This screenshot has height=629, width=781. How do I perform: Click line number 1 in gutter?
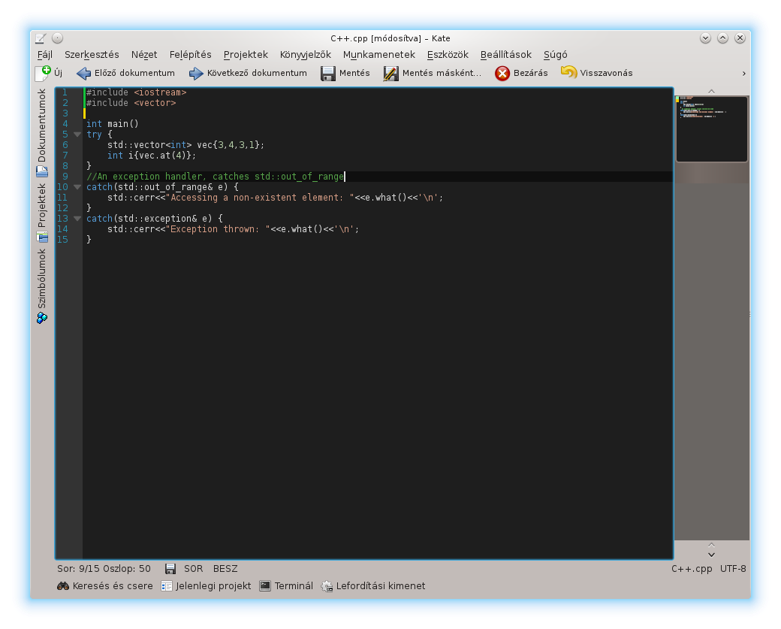point(65,92)
